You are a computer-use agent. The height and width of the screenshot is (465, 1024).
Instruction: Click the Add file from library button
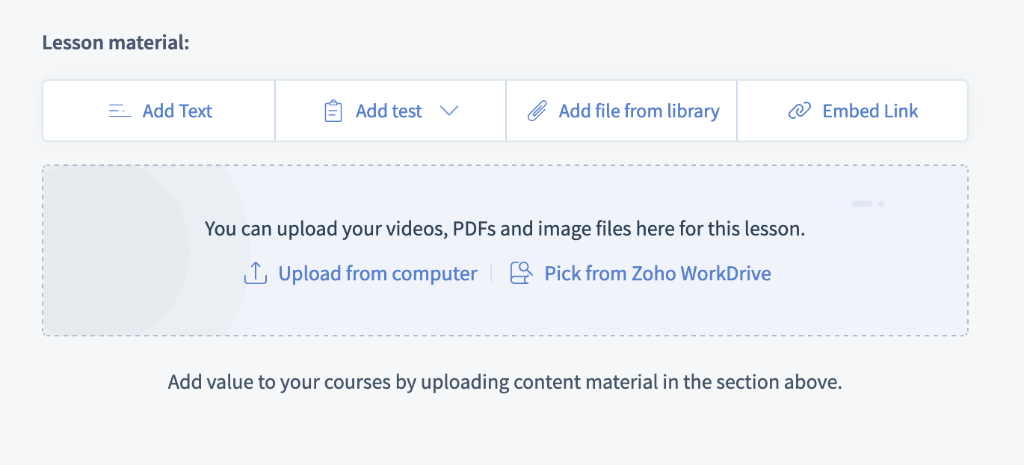(x=621, y=111)
